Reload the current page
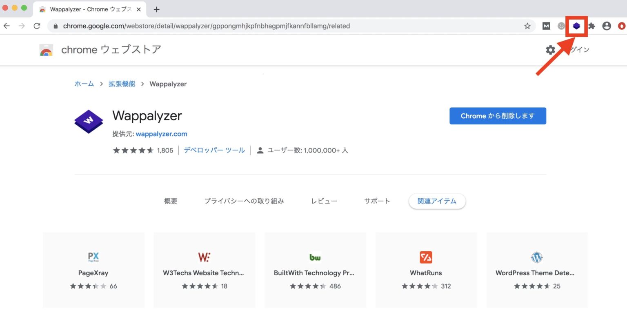This screenshot has width=627, height=312. 37,26
